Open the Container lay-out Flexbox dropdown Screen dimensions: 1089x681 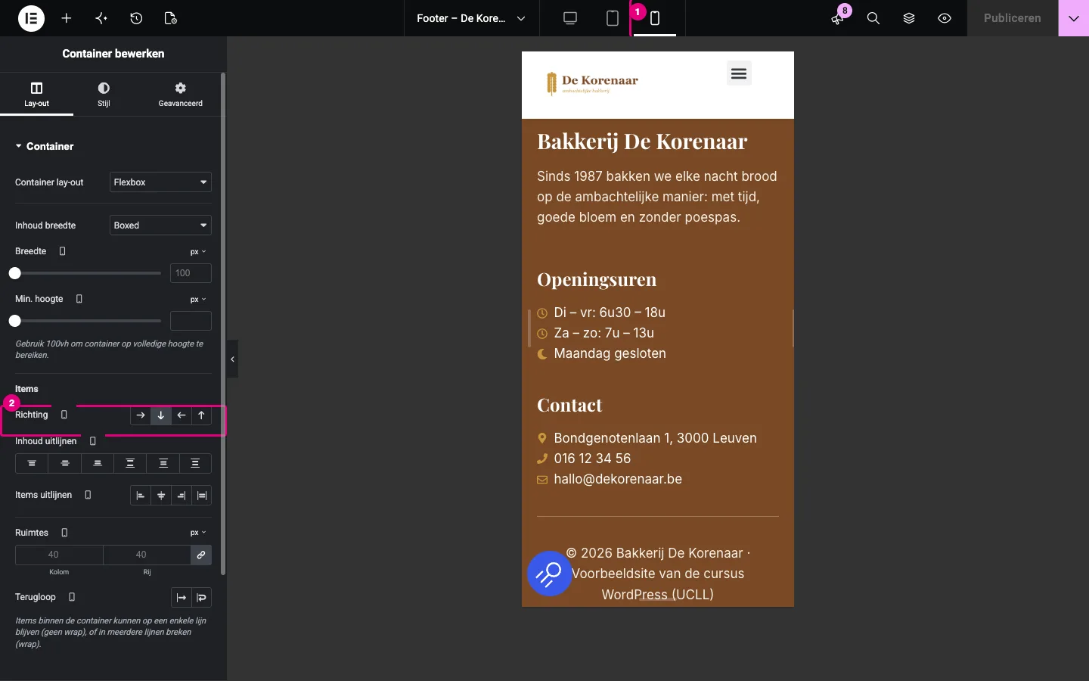[x=160, y=182]
